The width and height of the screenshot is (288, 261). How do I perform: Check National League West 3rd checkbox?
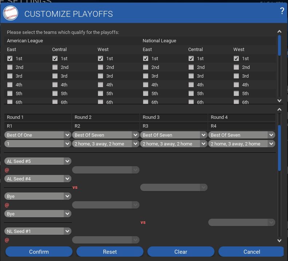click(236, 76)
